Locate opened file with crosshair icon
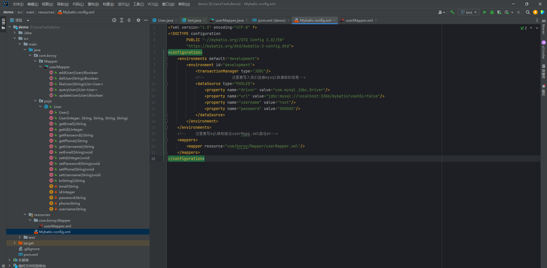547x268 pixels. point(114,20)
